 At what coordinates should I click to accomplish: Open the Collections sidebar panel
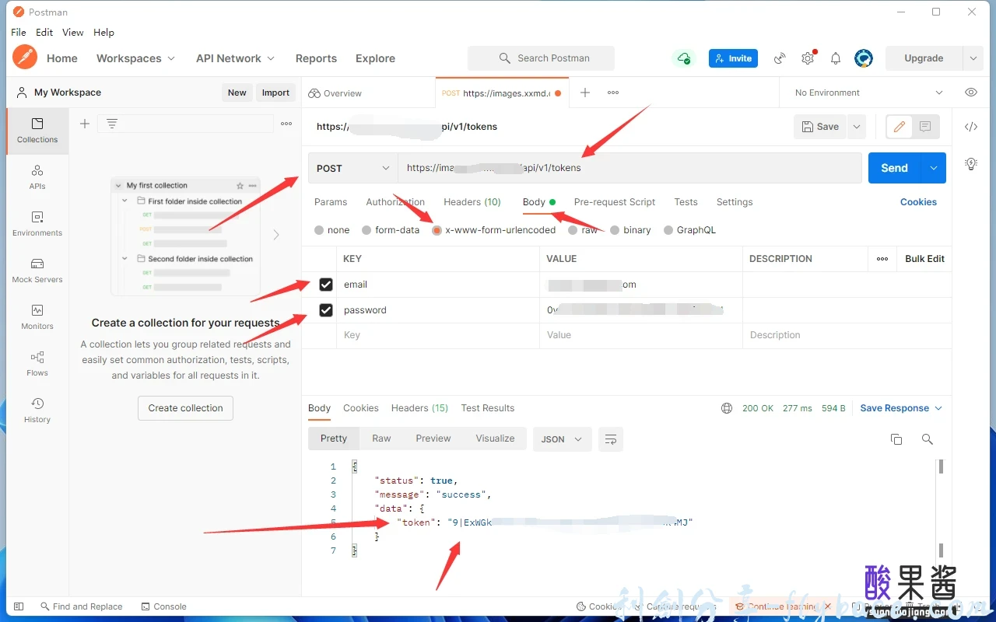click(x=37, y=130)
